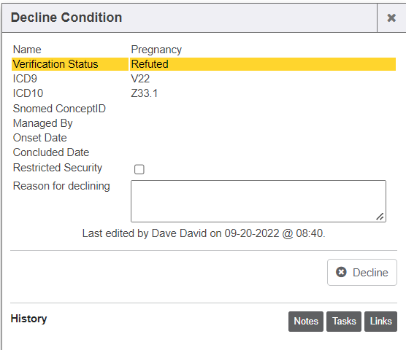Click the textarea resize handle

point(380,217)
